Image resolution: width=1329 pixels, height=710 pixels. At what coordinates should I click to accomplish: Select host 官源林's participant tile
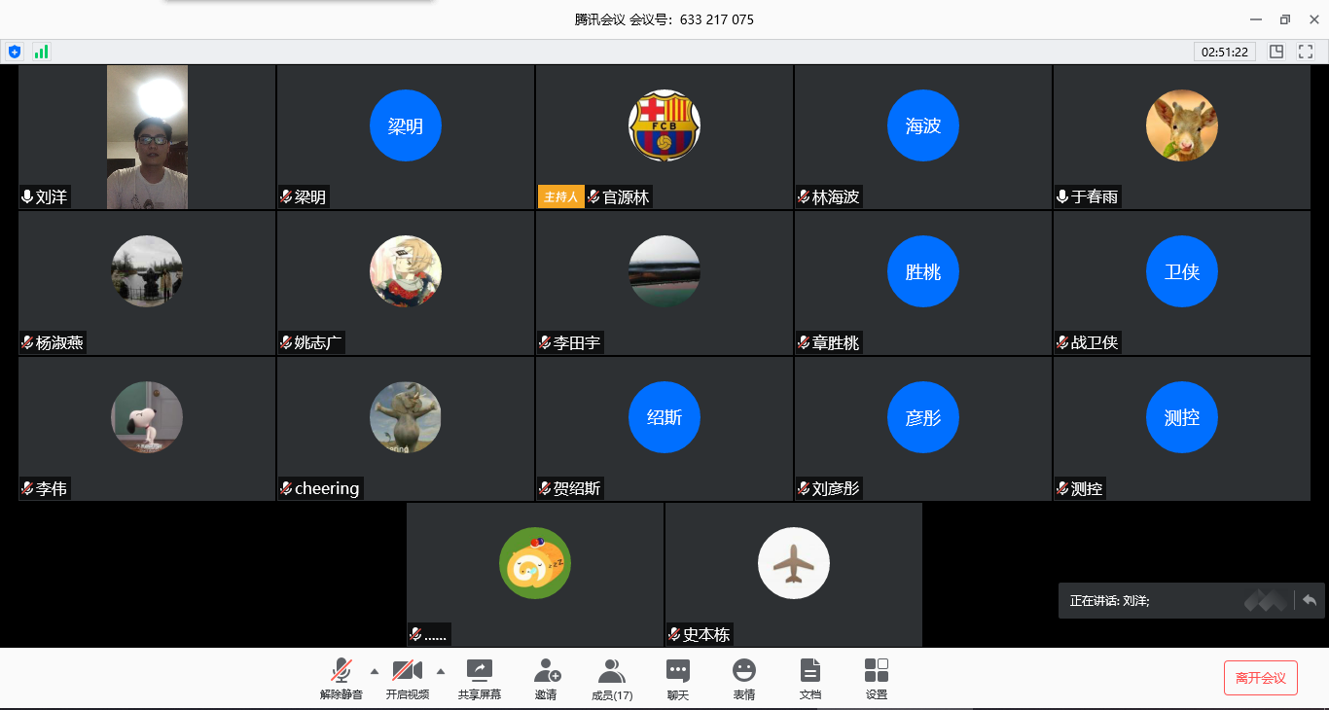pos(664,136)
